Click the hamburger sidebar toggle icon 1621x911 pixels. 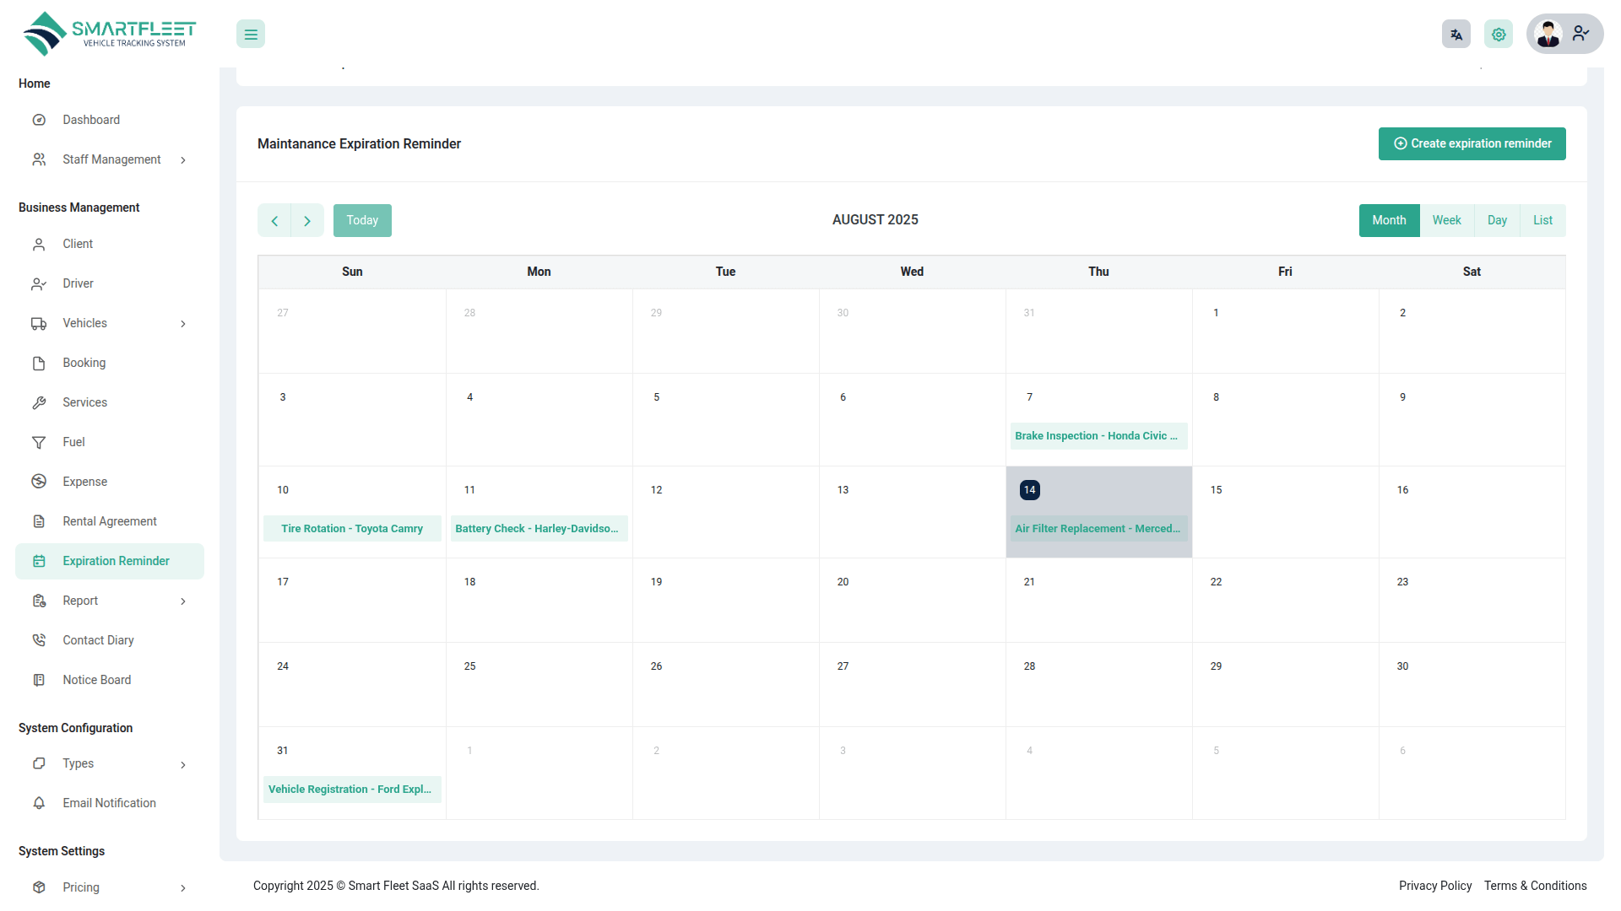pyautogui.click(x=251, y=35)
